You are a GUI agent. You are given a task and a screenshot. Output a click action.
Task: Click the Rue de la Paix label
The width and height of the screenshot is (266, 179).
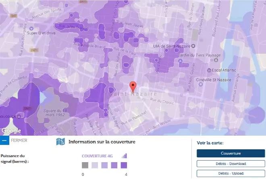coord(125,51)
